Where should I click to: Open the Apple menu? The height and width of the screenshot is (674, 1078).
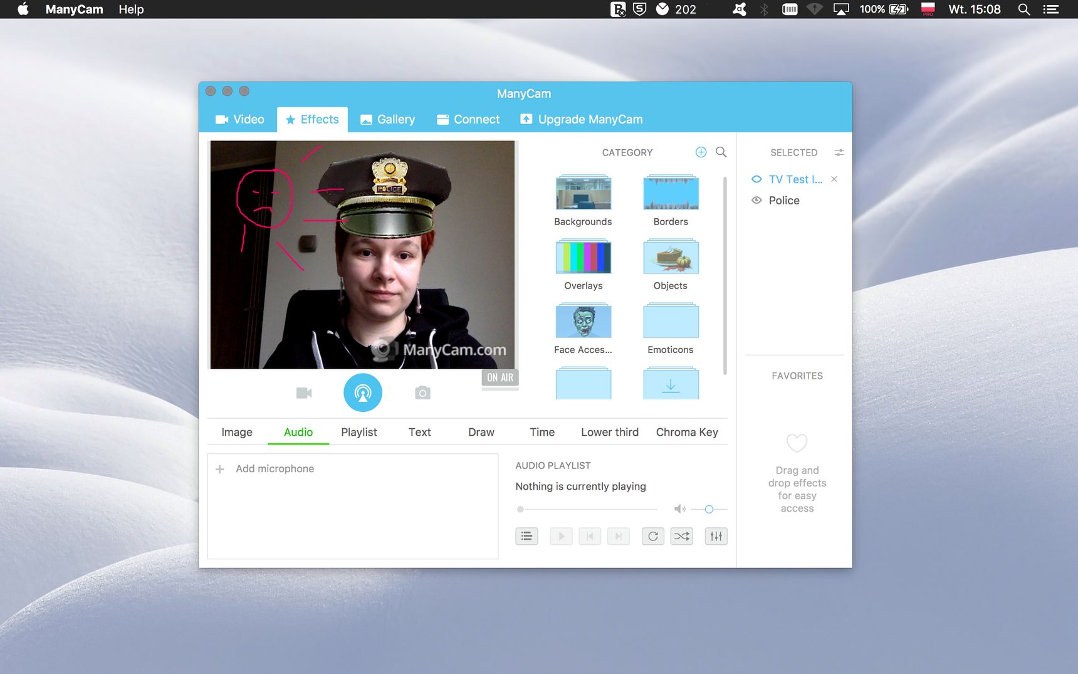[x=23, y=9]
